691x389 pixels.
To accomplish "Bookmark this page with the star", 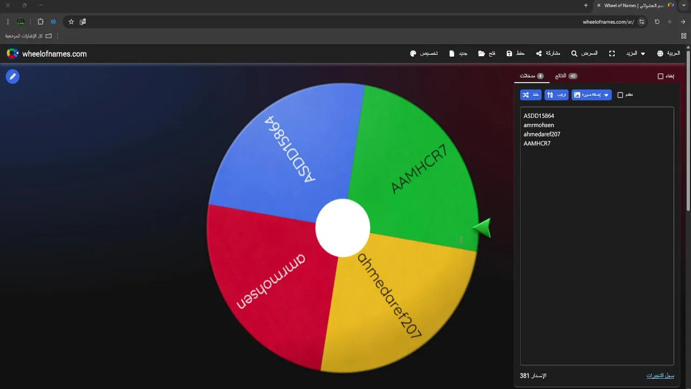I will coord(71,22).
